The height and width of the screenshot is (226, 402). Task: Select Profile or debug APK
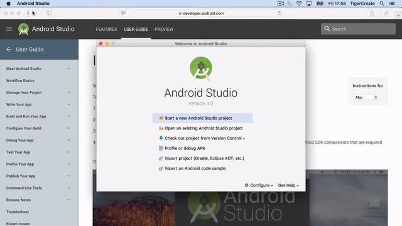[x=202, y=148]
